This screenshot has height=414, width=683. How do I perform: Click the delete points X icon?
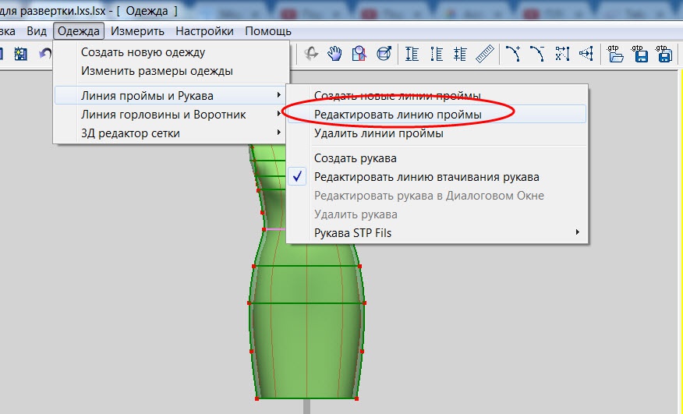pos(562,54)
